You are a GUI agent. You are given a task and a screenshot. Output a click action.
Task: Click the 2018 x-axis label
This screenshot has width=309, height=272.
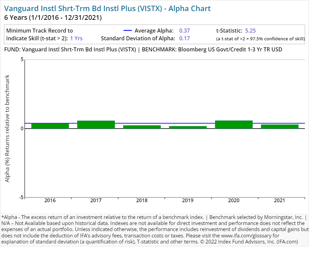[x=142, y=200]
